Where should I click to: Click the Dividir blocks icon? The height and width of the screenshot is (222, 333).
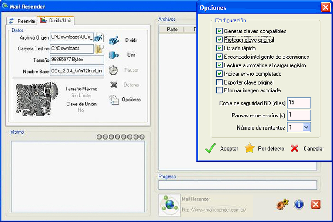coord(114,40)
